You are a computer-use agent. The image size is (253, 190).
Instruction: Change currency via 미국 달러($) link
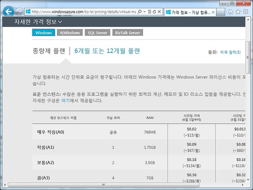(x=231, y=52)
